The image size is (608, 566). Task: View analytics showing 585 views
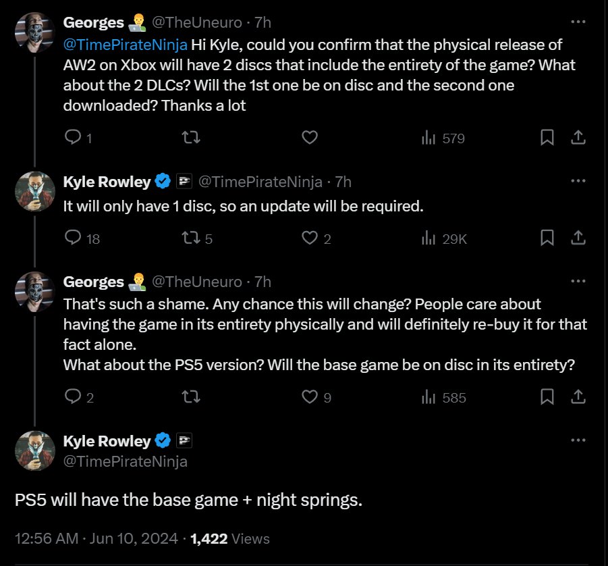tap(444, 397)
